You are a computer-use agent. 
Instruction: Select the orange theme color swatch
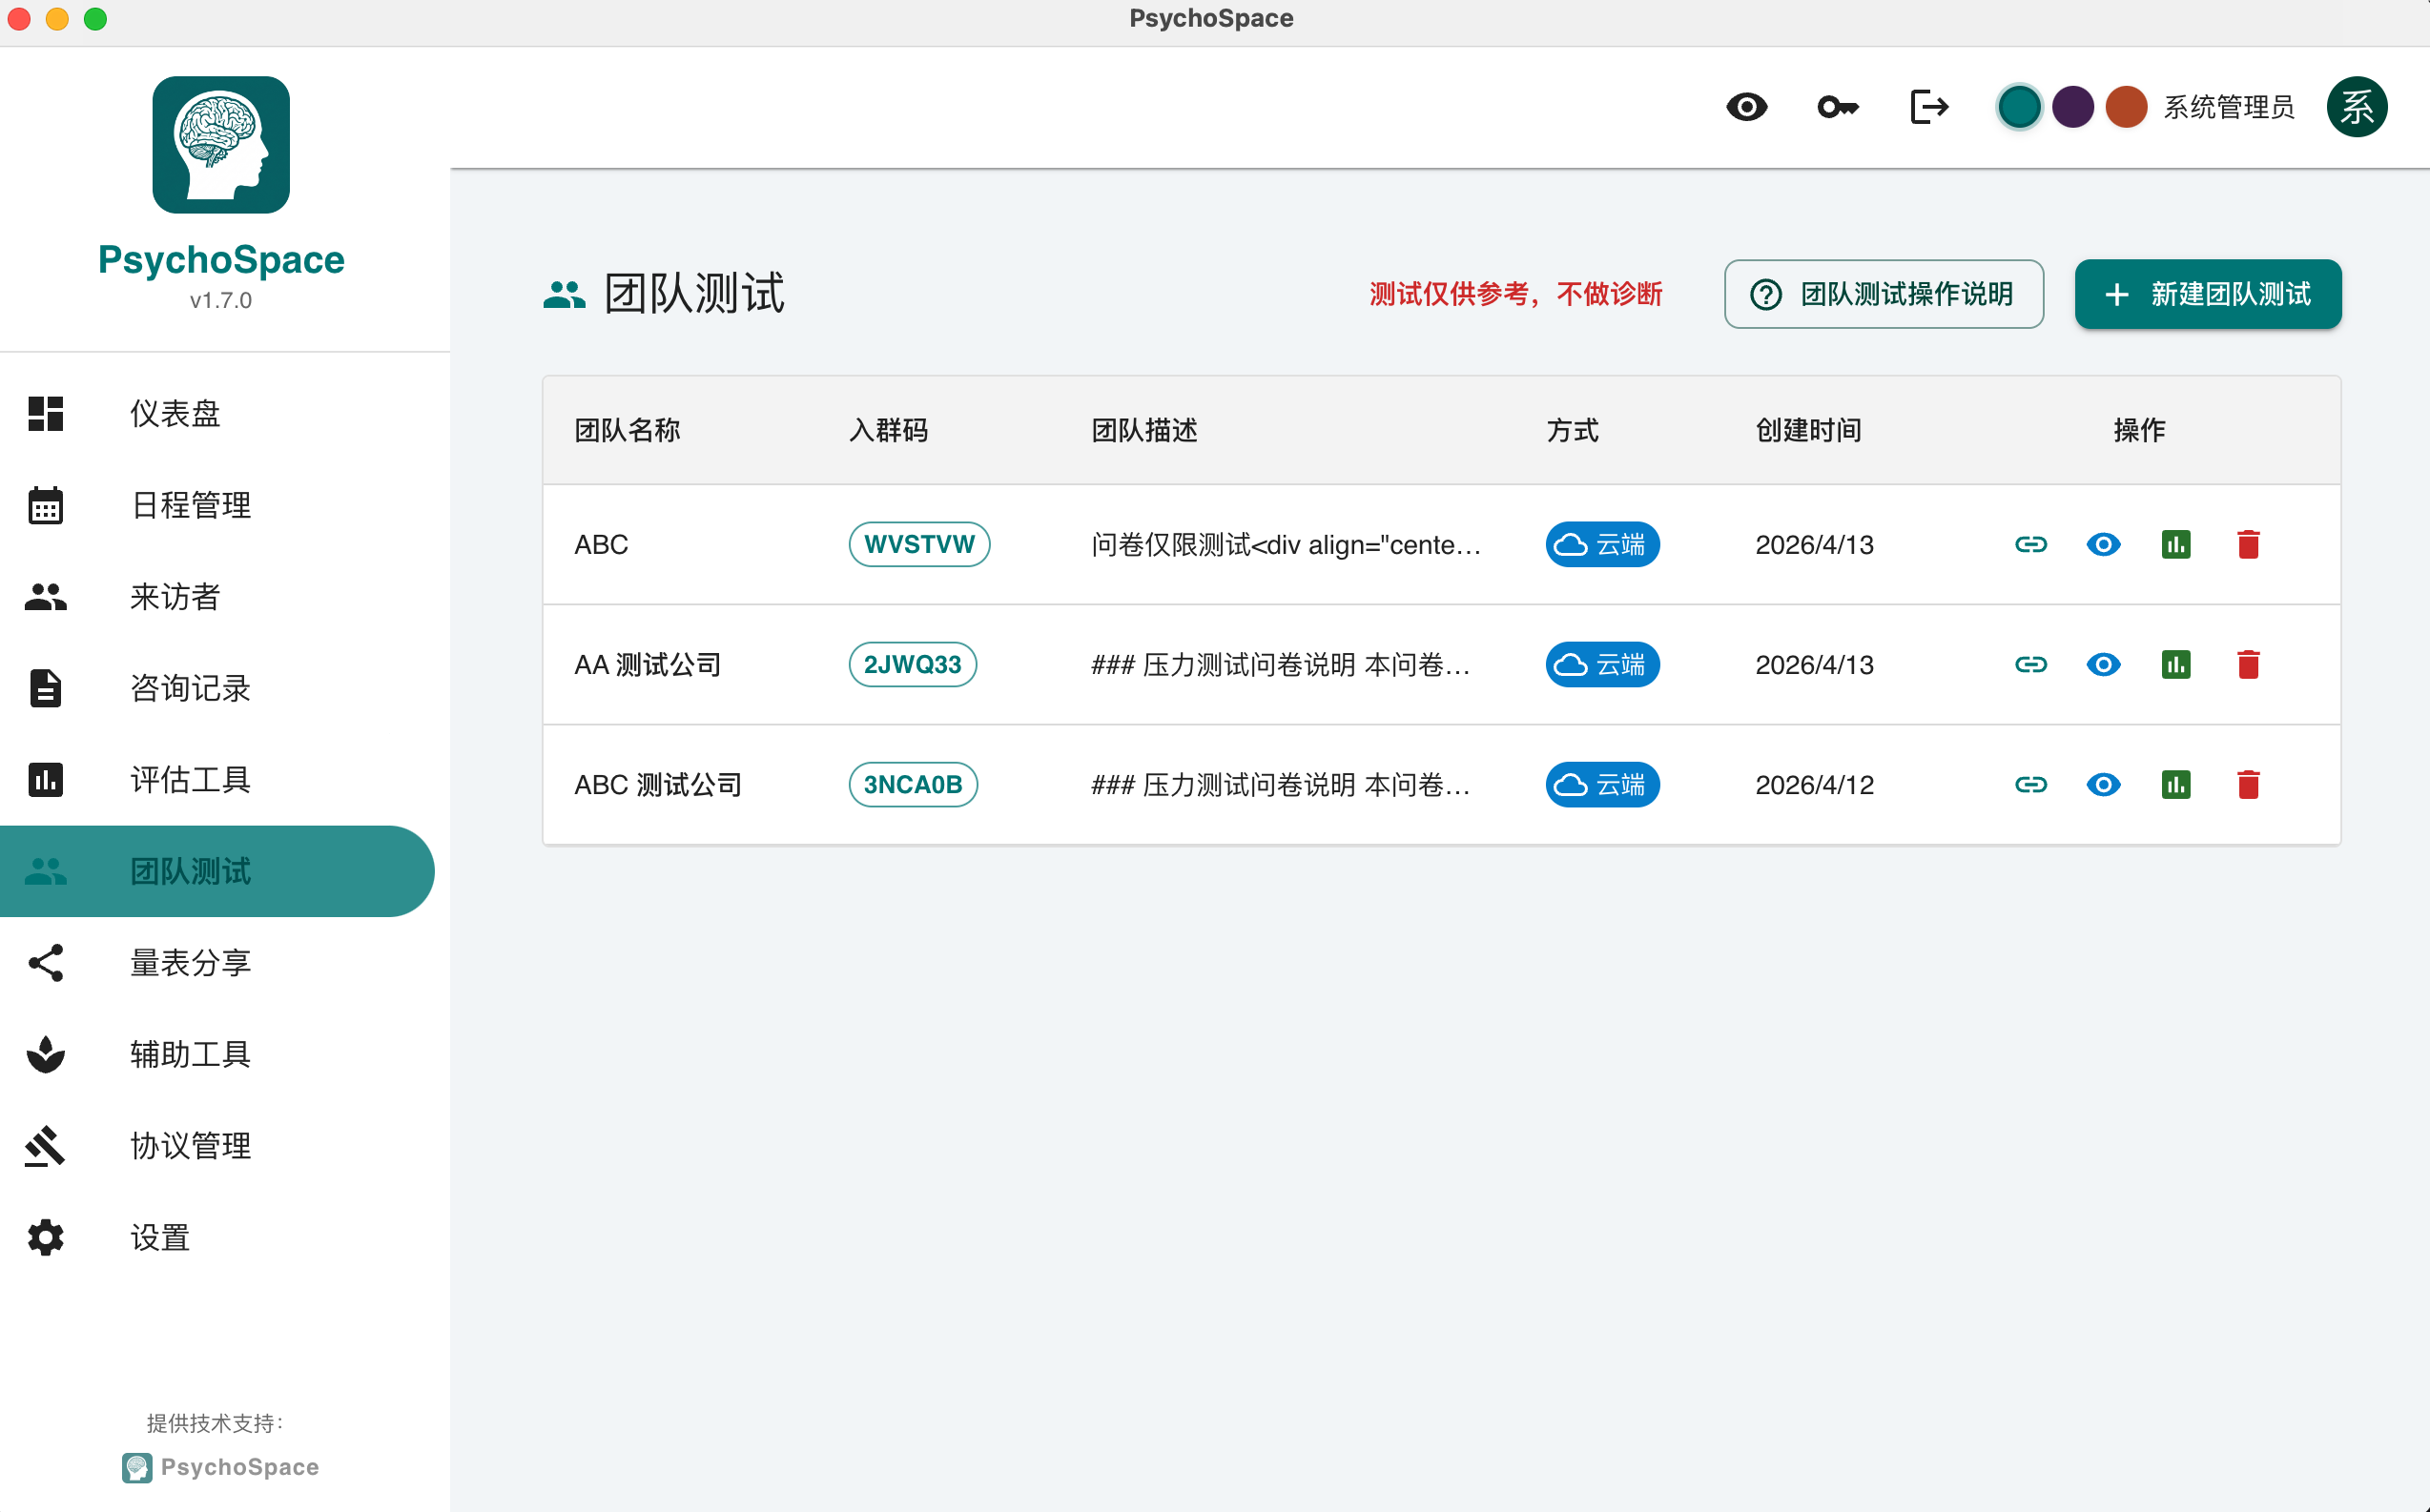point(2125,107)
